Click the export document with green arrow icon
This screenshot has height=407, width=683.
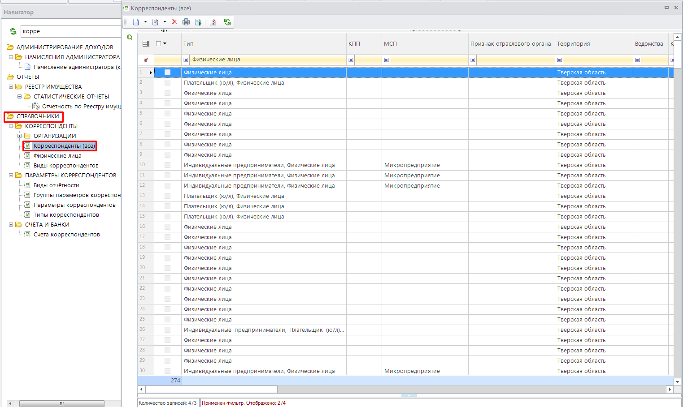(198, 22)
